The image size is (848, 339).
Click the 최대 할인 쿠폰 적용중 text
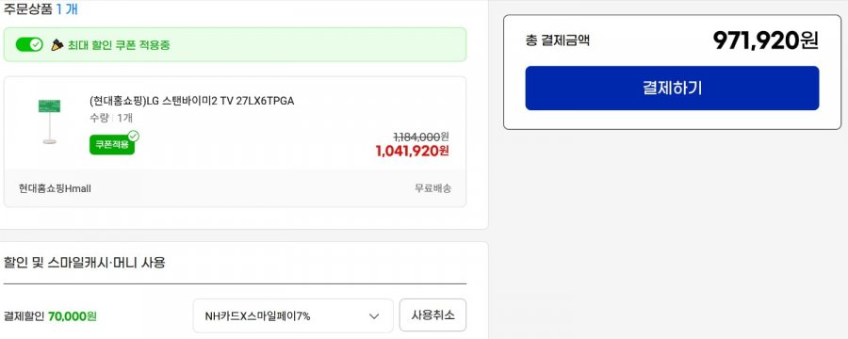click(119, 45)
